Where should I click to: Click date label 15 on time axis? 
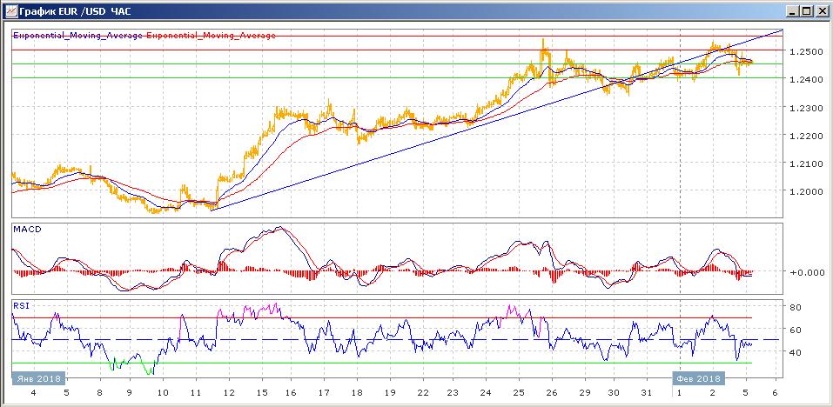point(262,393)
